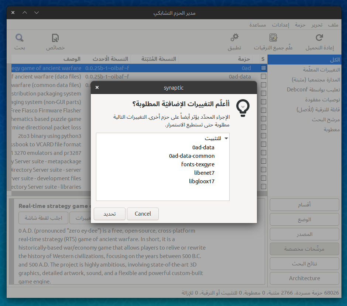Click Mark All Upgrades (علّم جميع الترقيات) icon
The image size is (347, 306).
click(x=273, y=38)
